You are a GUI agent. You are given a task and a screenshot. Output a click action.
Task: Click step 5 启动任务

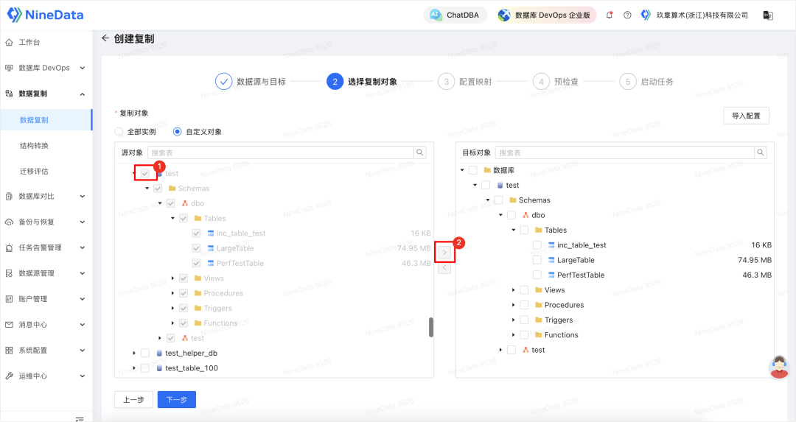[646, 82]
